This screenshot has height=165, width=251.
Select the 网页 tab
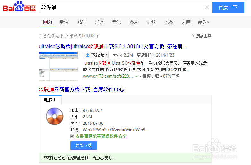click(x=48, y=22)
